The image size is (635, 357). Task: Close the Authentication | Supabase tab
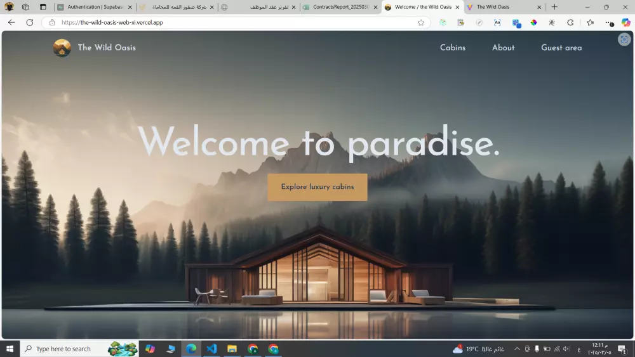click(x=130, y=7)
